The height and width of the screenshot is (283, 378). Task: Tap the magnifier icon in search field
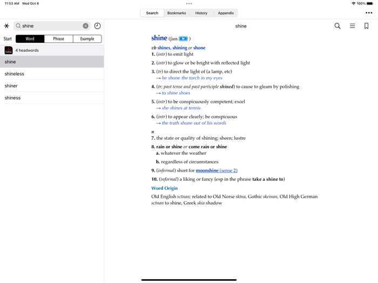pos(18,26)
